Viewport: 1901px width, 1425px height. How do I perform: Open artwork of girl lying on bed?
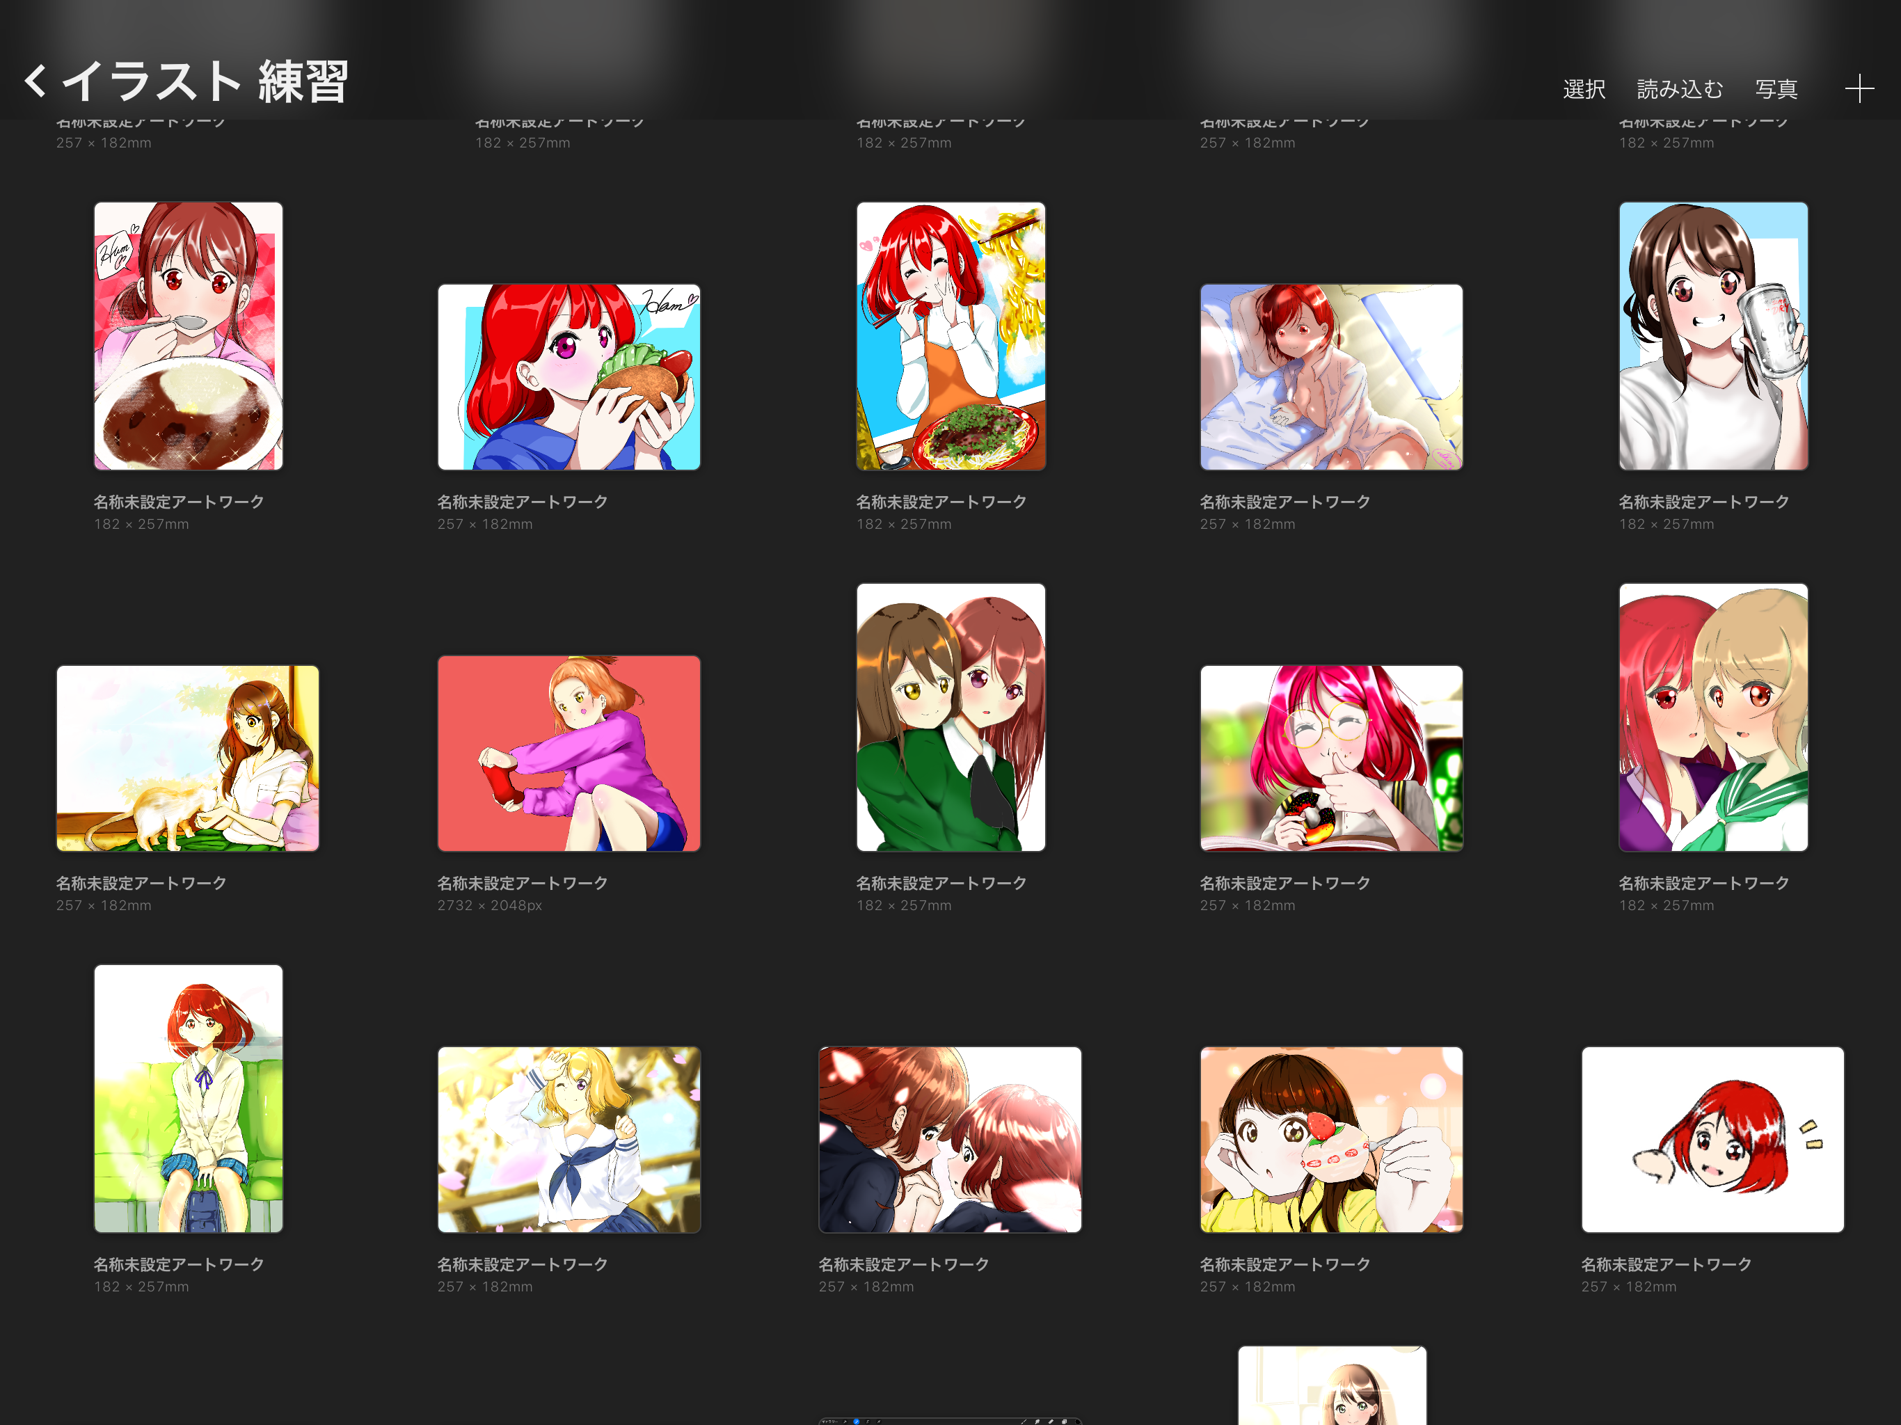click(1331, 377)
